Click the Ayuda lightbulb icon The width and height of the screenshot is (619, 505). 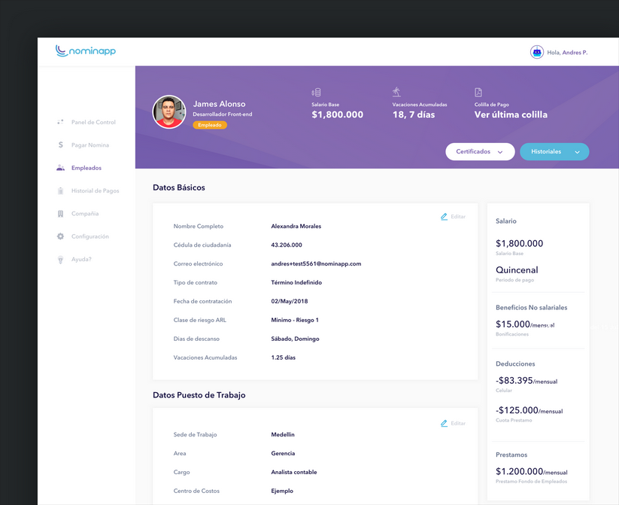(x=60, y=260)
